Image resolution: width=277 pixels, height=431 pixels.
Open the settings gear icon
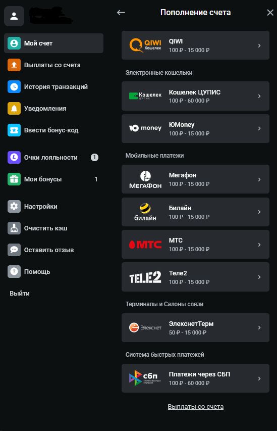coord(14,207)
